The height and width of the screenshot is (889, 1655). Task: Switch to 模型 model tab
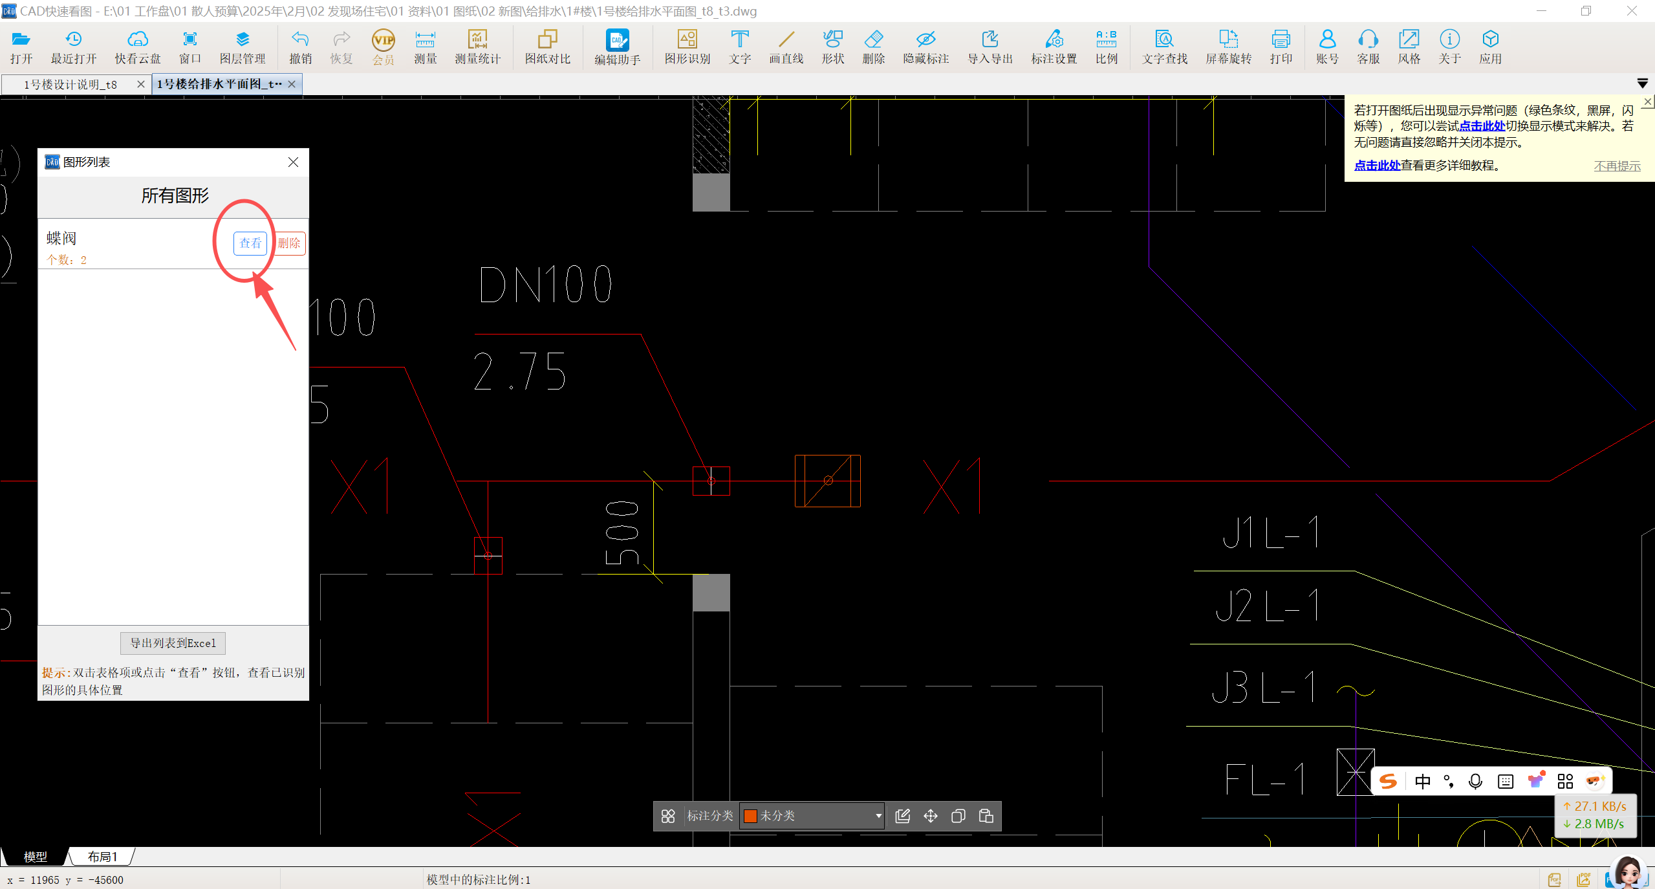(x=35, y=857)
